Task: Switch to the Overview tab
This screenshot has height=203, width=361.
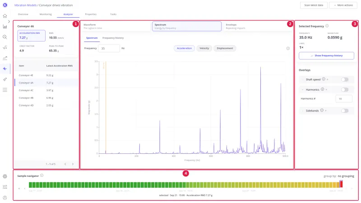Action: coord(23,14)
